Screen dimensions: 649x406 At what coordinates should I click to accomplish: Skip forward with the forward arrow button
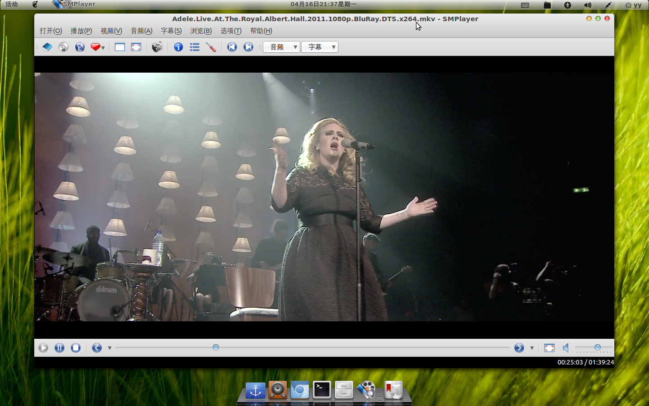click(519, 348)
